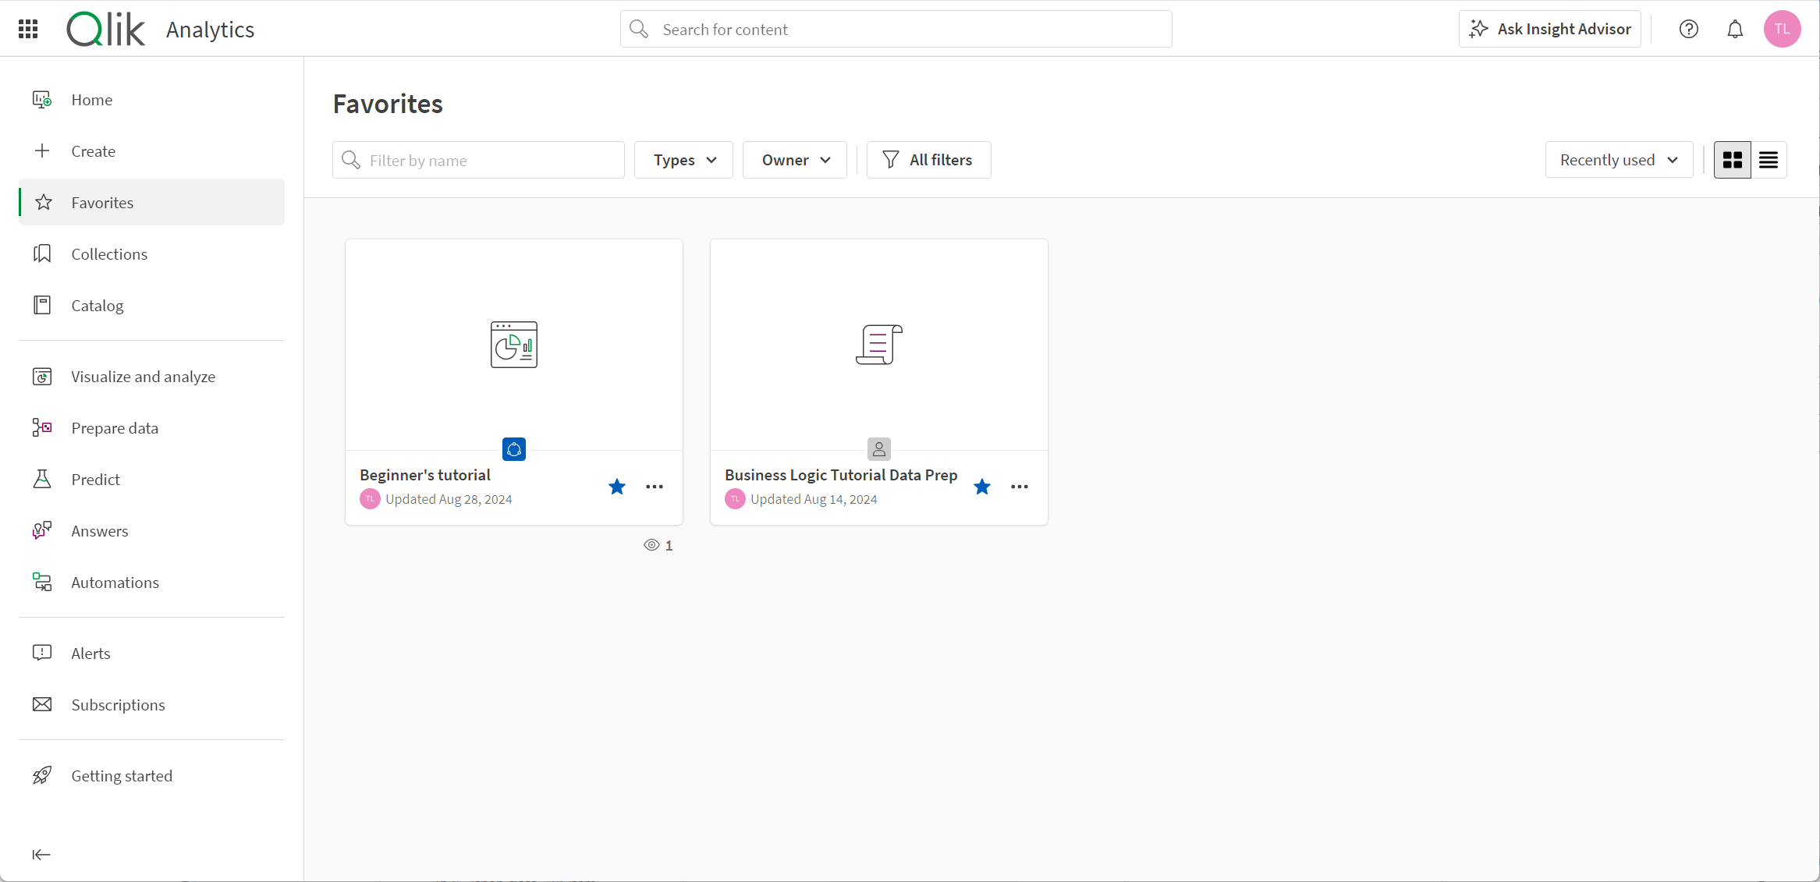Toggle favorite star on Business Logic Tutorial Data Prep
Image resolution: width=1820 pixels, height=882 pixels.
pyautogui.click(x=983, y=487)
